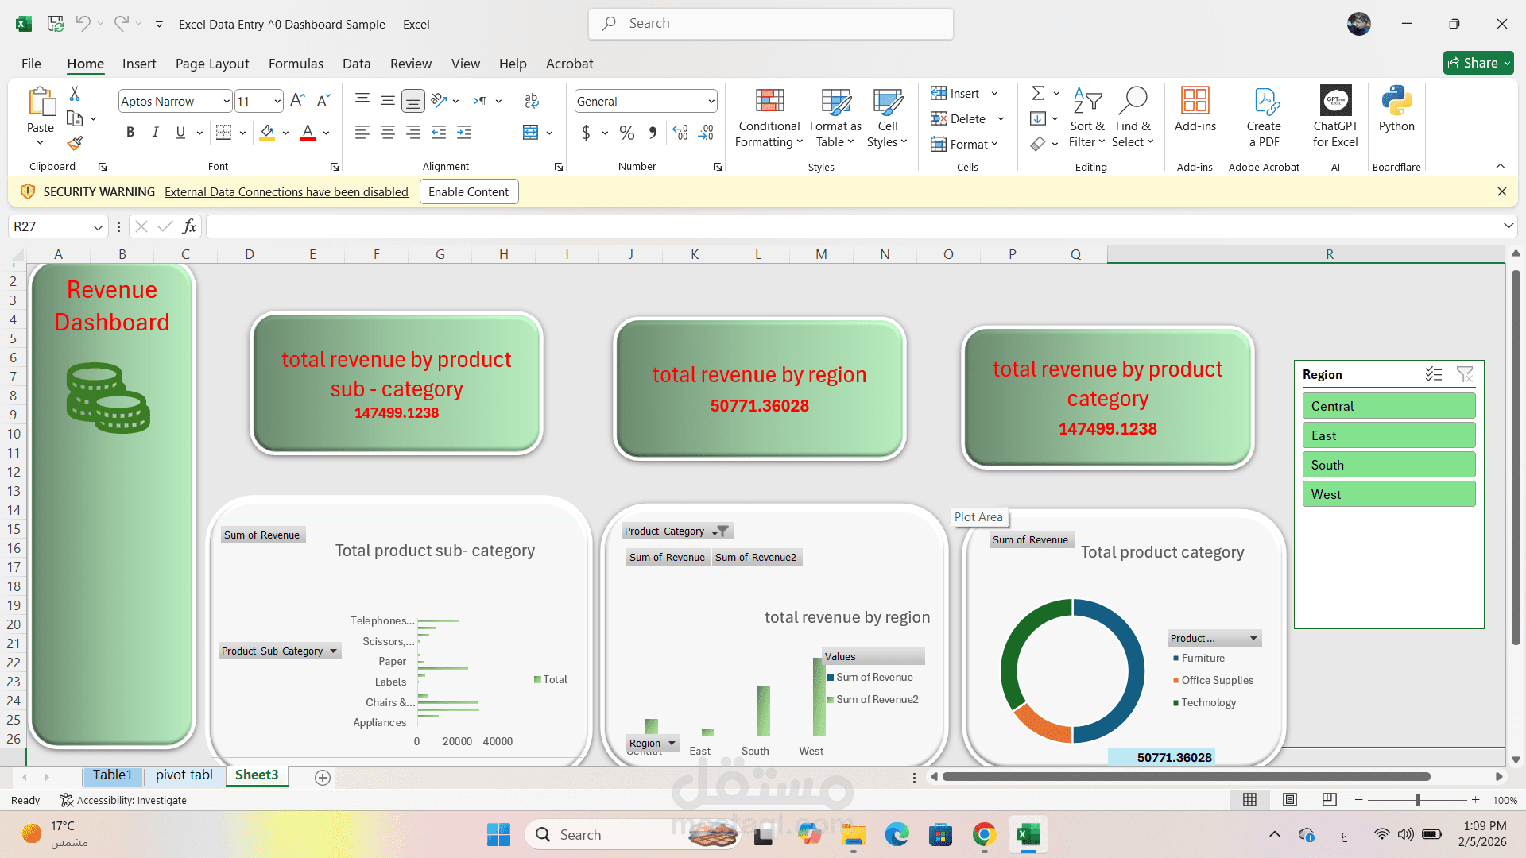Open the General number format dropdown
The image size is (1526, 858).
click(x=710, y=101)
